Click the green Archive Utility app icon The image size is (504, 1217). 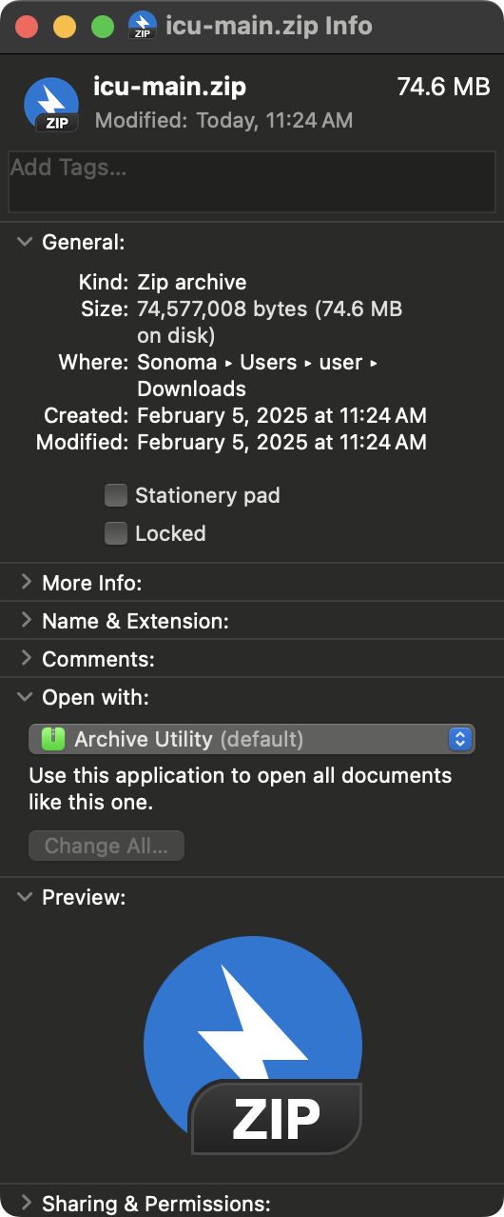54,739
